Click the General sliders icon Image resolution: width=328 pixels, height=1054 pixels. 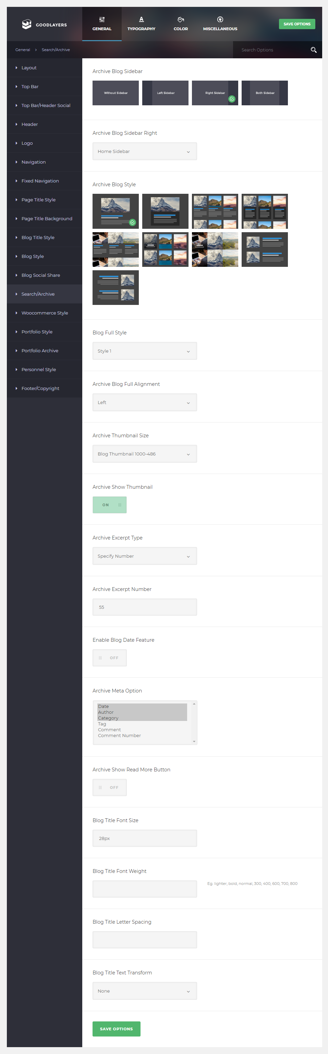point(102,20)
